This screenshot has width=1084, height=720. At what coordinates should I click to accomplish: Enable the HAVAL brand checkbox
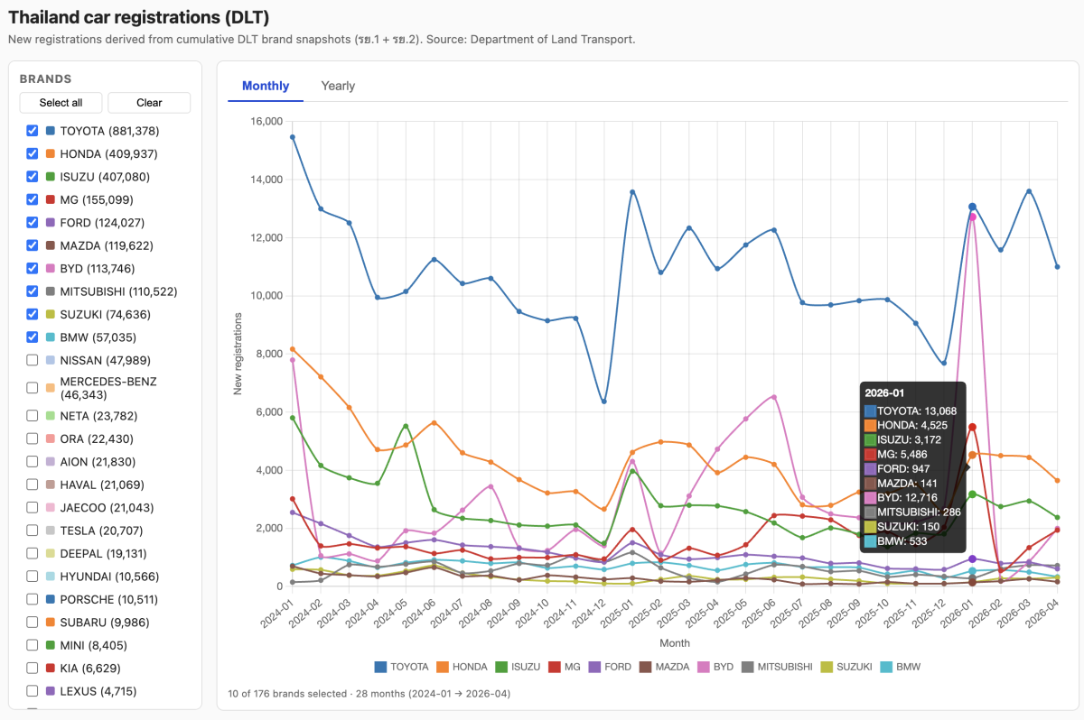pos(33,485)
